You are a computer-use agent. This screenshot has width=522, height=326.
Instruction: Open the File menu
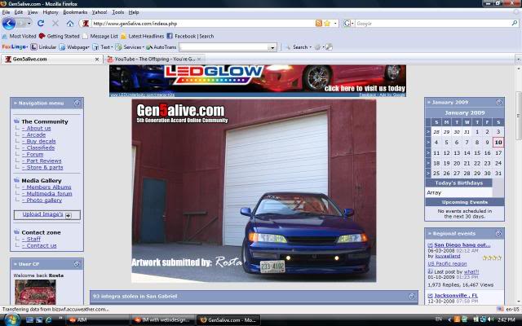click(x=6, y=12)
